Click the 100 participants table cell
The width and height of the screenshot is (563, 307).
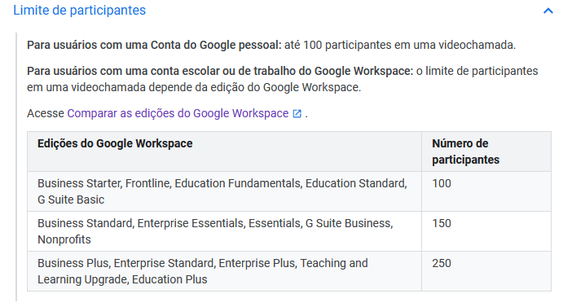coord(486,191)
